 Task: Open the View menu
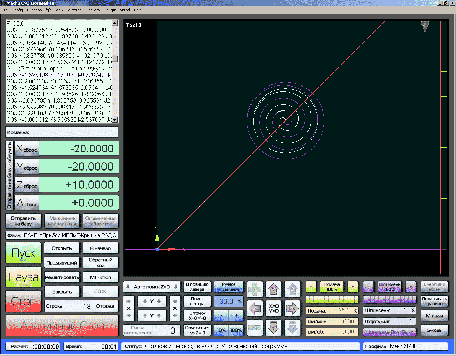[59, 10]
